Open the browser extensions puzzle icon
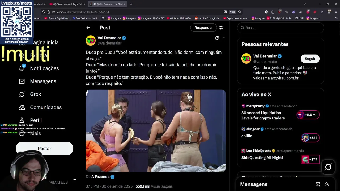 (273, 12)
